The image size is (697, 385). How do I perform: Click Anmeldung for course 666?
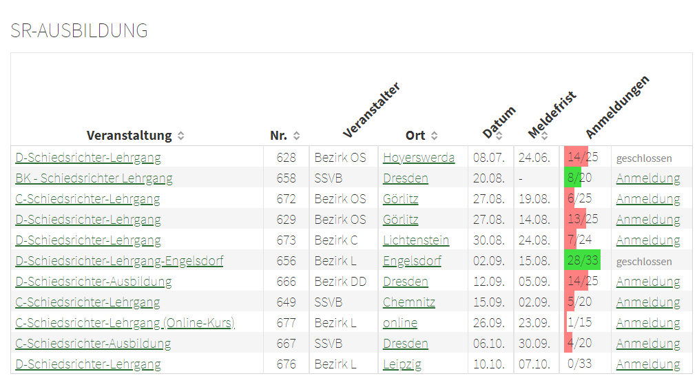coord(648,282)
